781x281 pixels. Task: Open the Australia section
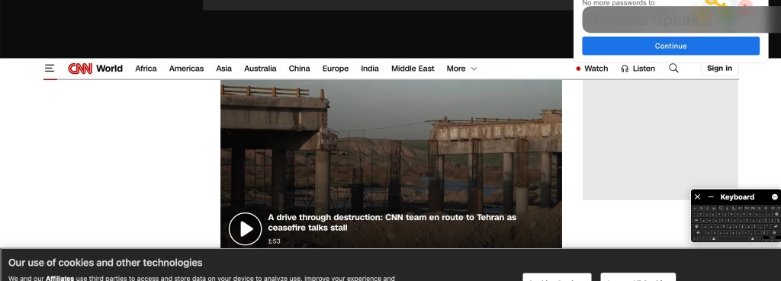click(x=260, y=69)
